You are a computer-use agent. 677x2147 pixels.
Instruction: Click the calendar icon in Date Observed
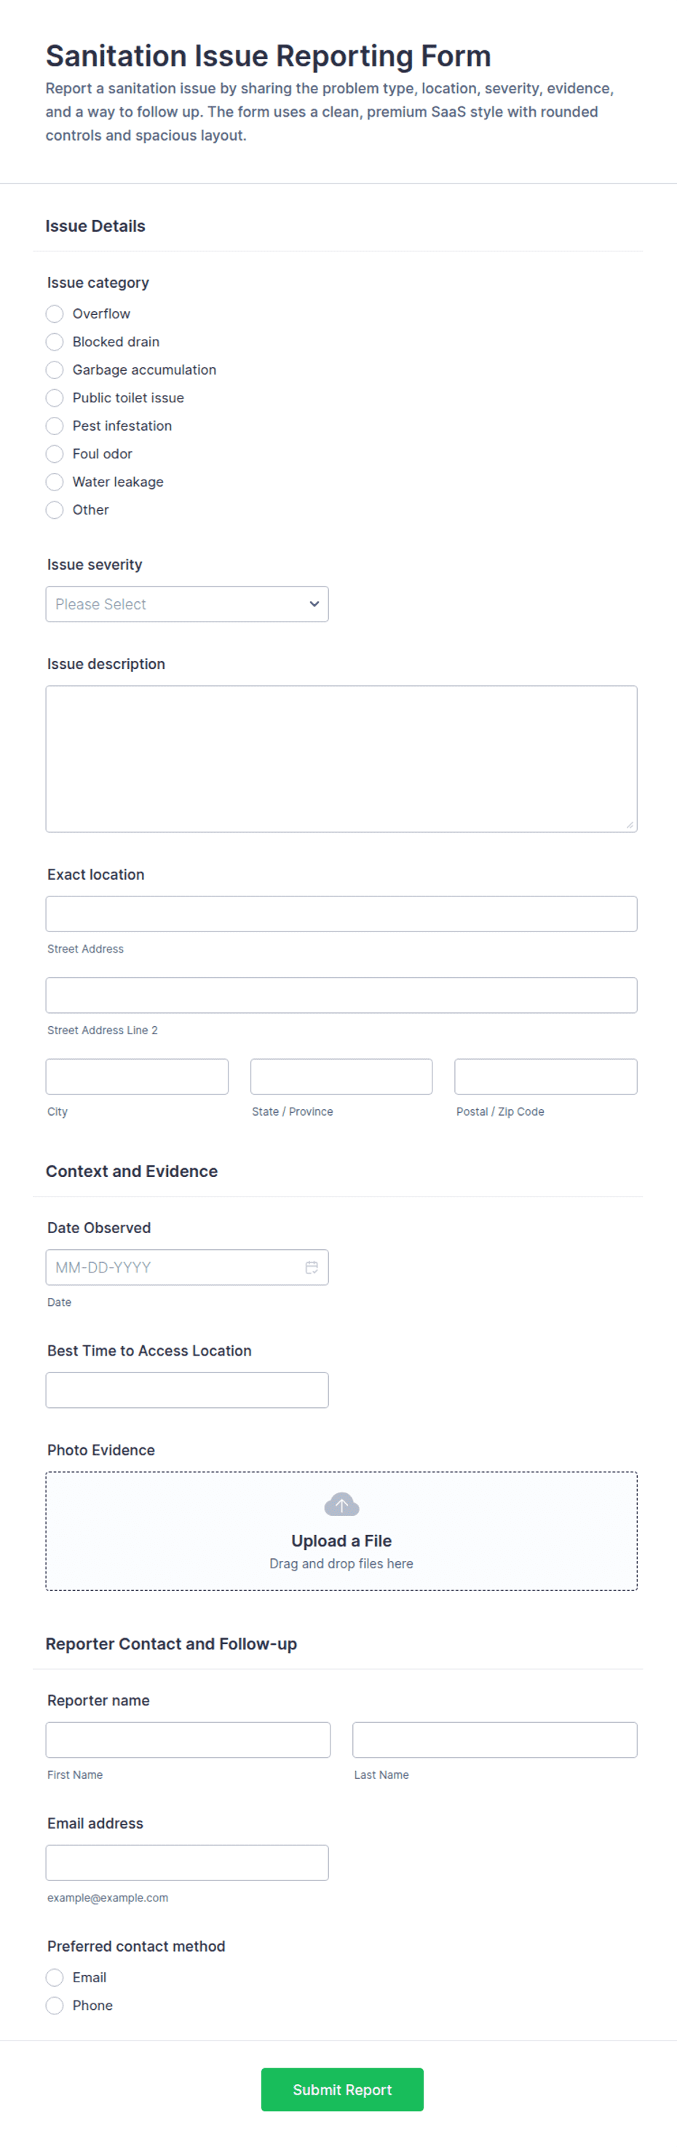click(x=312, y=1267)
